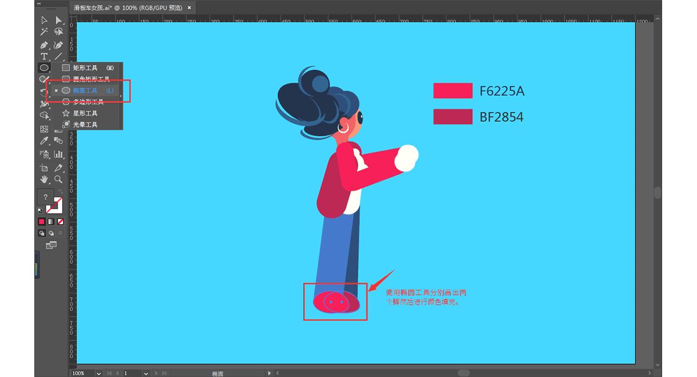Enable Draw Normal mode
The height and width of the screenshot is (377, 697).
(42, 233)
